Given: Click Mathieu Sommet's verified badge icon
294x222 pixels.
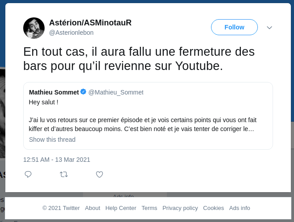Looking at the screenshot, I should pyautogui.click(x=83, y=92).
